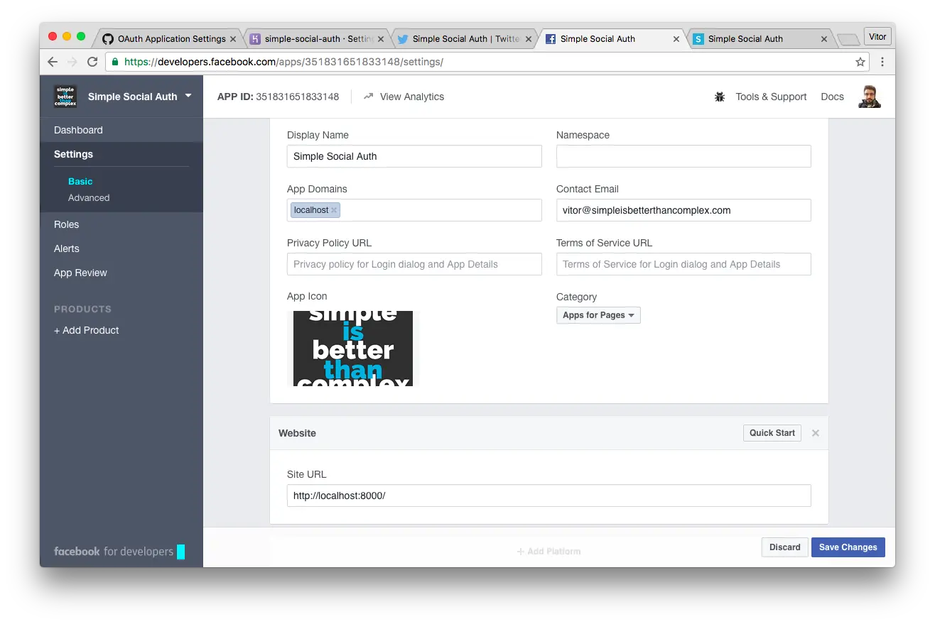Click the Terms of Service URL field
The height and width of the screenshot is (624, 935).
tap(683, 264)
